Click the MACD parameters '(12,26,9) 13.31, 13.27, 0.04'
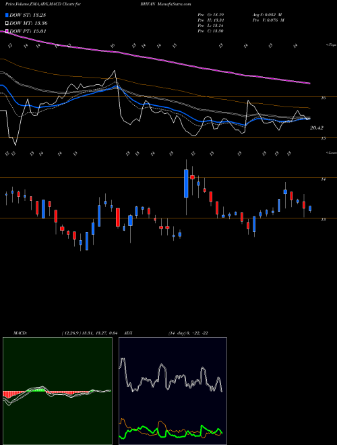337x445 pixels. 89,333
